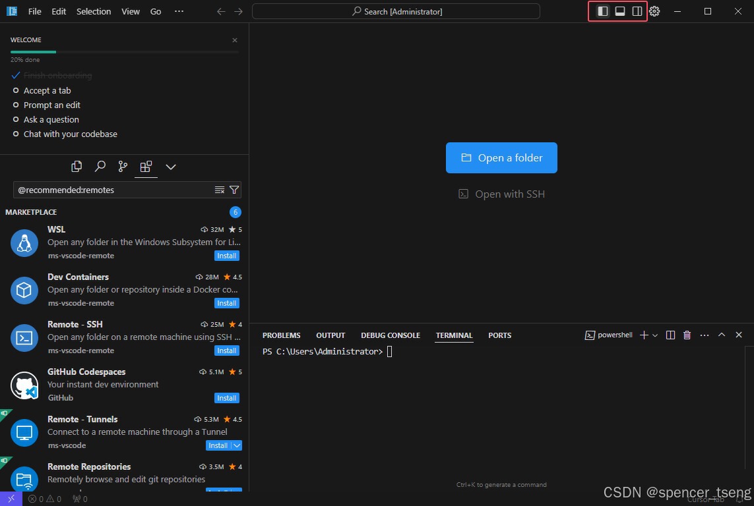754x506 pixels.
Task: Switch to the PROBLEMS tab
Action: coord(281,335)
